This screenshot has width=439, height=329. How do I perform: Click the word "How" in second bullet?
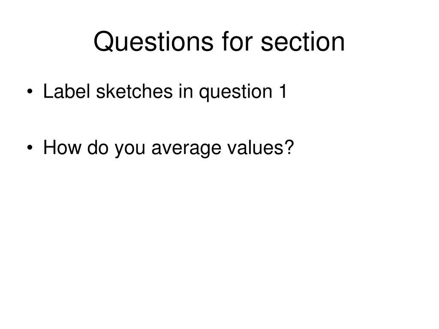(62, 147)
